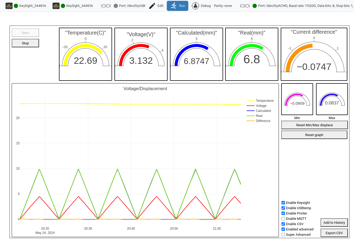The image size is (354, 244).
Task: Switch to Run mode
Action: 177,6
